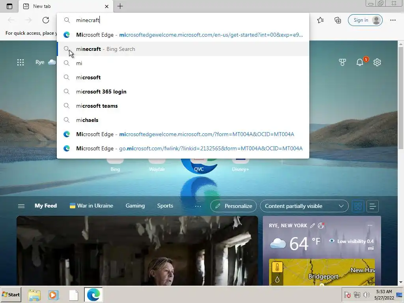Go back with the back arrow
Image resolution: width=404 pixels, height=303 pixels.
(x=11, y=20)
